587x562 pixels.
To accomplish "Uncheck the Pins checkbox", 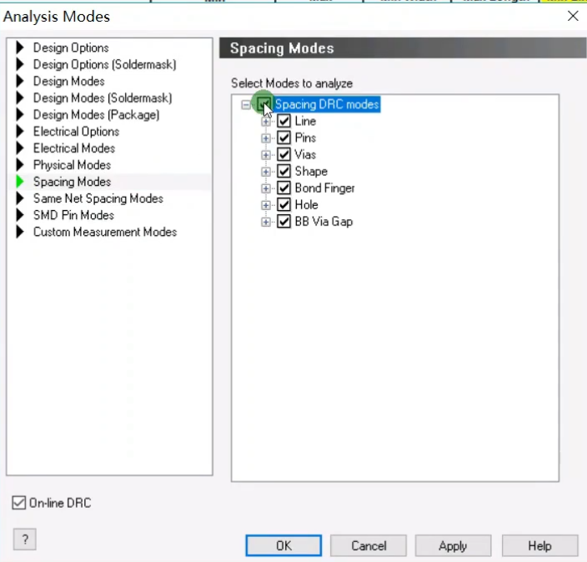I will (283, 138).
